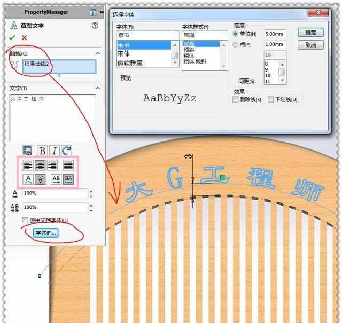Select 粗体 倾斜 font style
Image resolution: width=342 pixels, height=323 pixels.
(x=201, y=61)
